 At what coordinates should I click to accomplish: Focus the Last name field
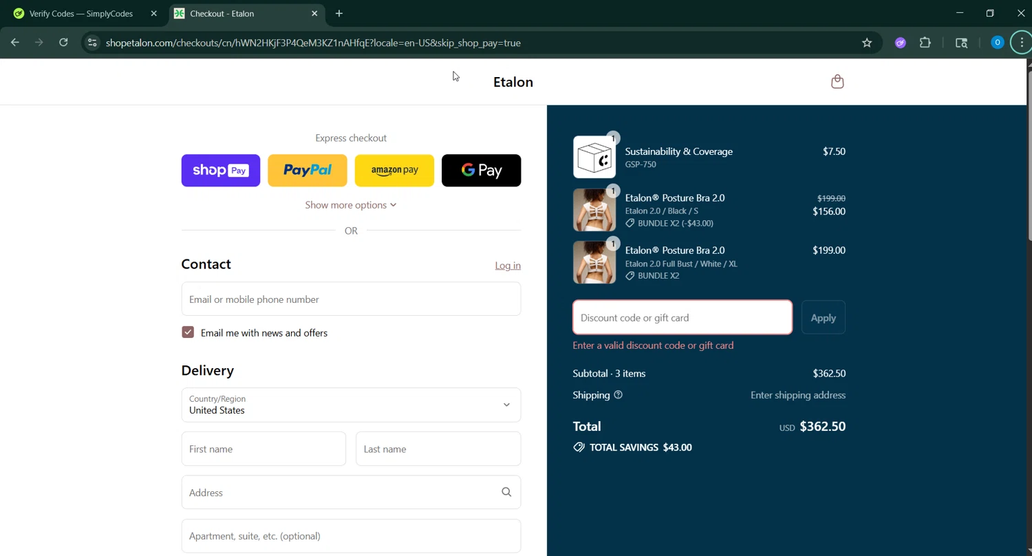coord(438,449)
